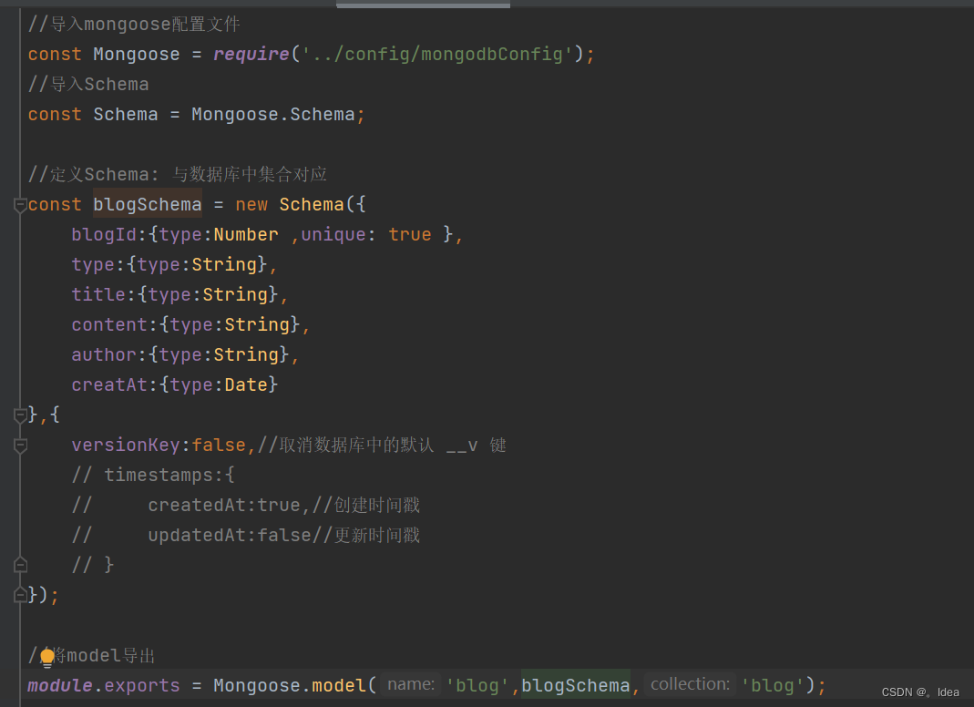Click the commented 'createdAt:true' text
Viewport: 974px width, 707px height.
pyautogui.click(x=224, y=505)
